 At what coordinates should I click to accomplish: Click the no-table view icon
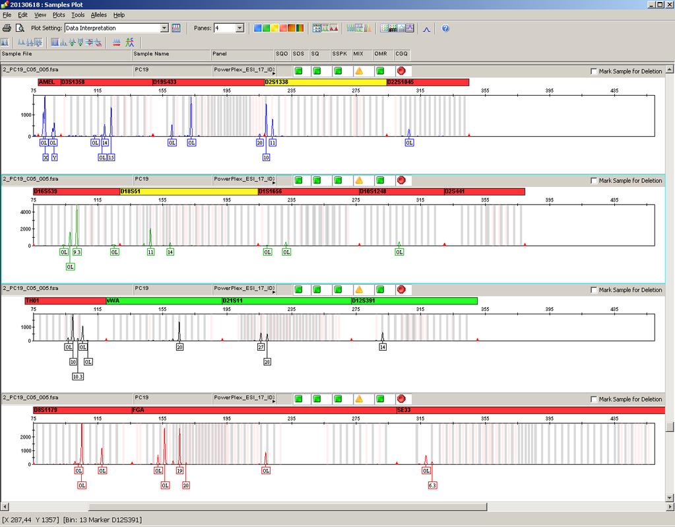[384, 28]
